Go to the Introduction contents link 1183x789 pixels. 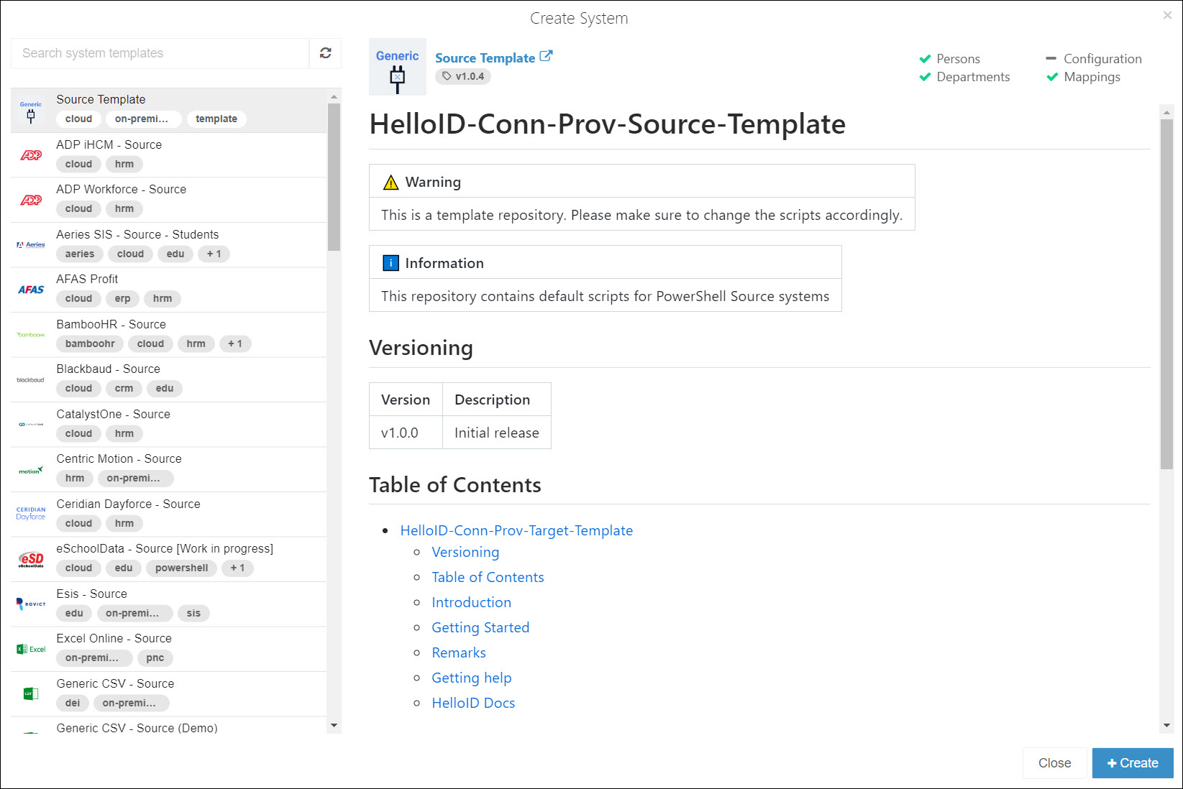click(x=471, y=602)
